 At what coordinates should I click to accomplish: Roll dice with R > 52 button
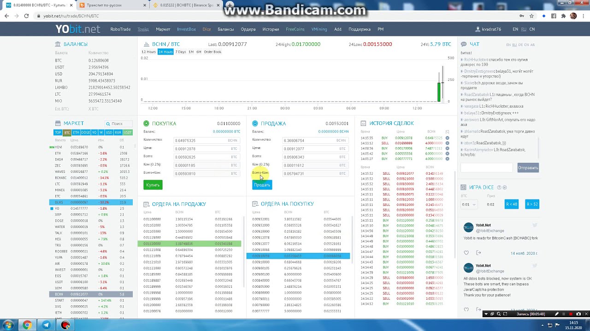[532, 204]
